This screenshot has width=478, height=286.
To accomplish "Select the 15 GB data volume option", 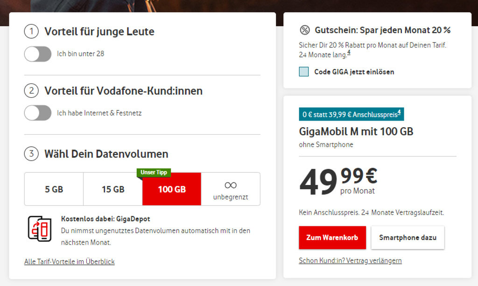I will coord(113,189).
